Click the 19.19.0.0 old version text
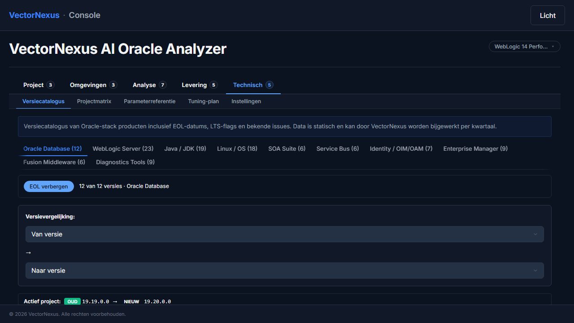The image size is (574, 323). [x=96, y=301]
